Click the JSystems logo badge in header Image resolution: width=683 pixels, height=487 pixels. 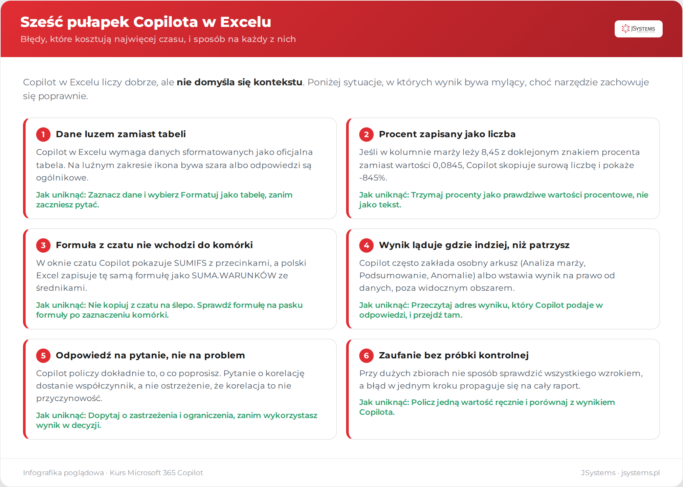[638, 29]
